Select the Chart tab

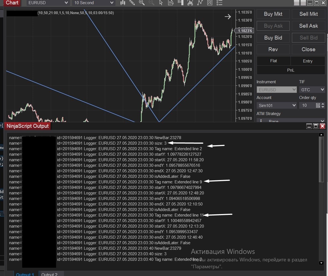click(x=12, y=3)
